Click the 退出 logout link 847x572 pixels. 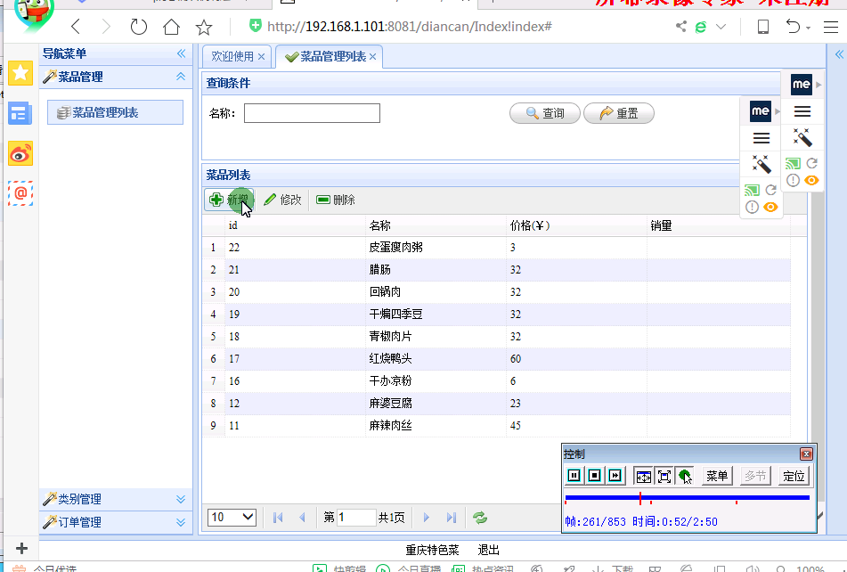click(x=488, y=550)
